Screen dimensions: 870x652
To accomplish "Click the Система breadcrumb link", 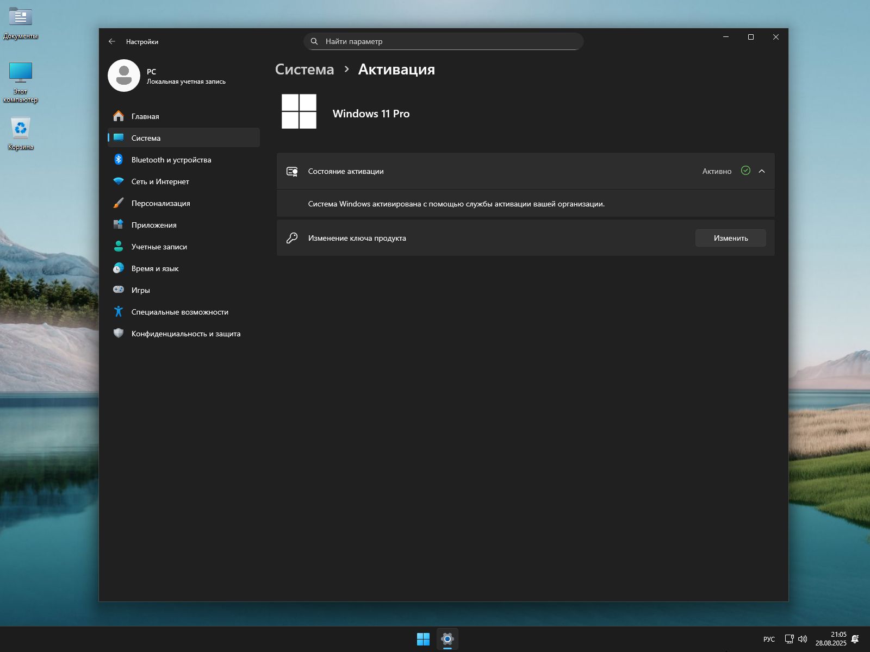I will [304, 69].
